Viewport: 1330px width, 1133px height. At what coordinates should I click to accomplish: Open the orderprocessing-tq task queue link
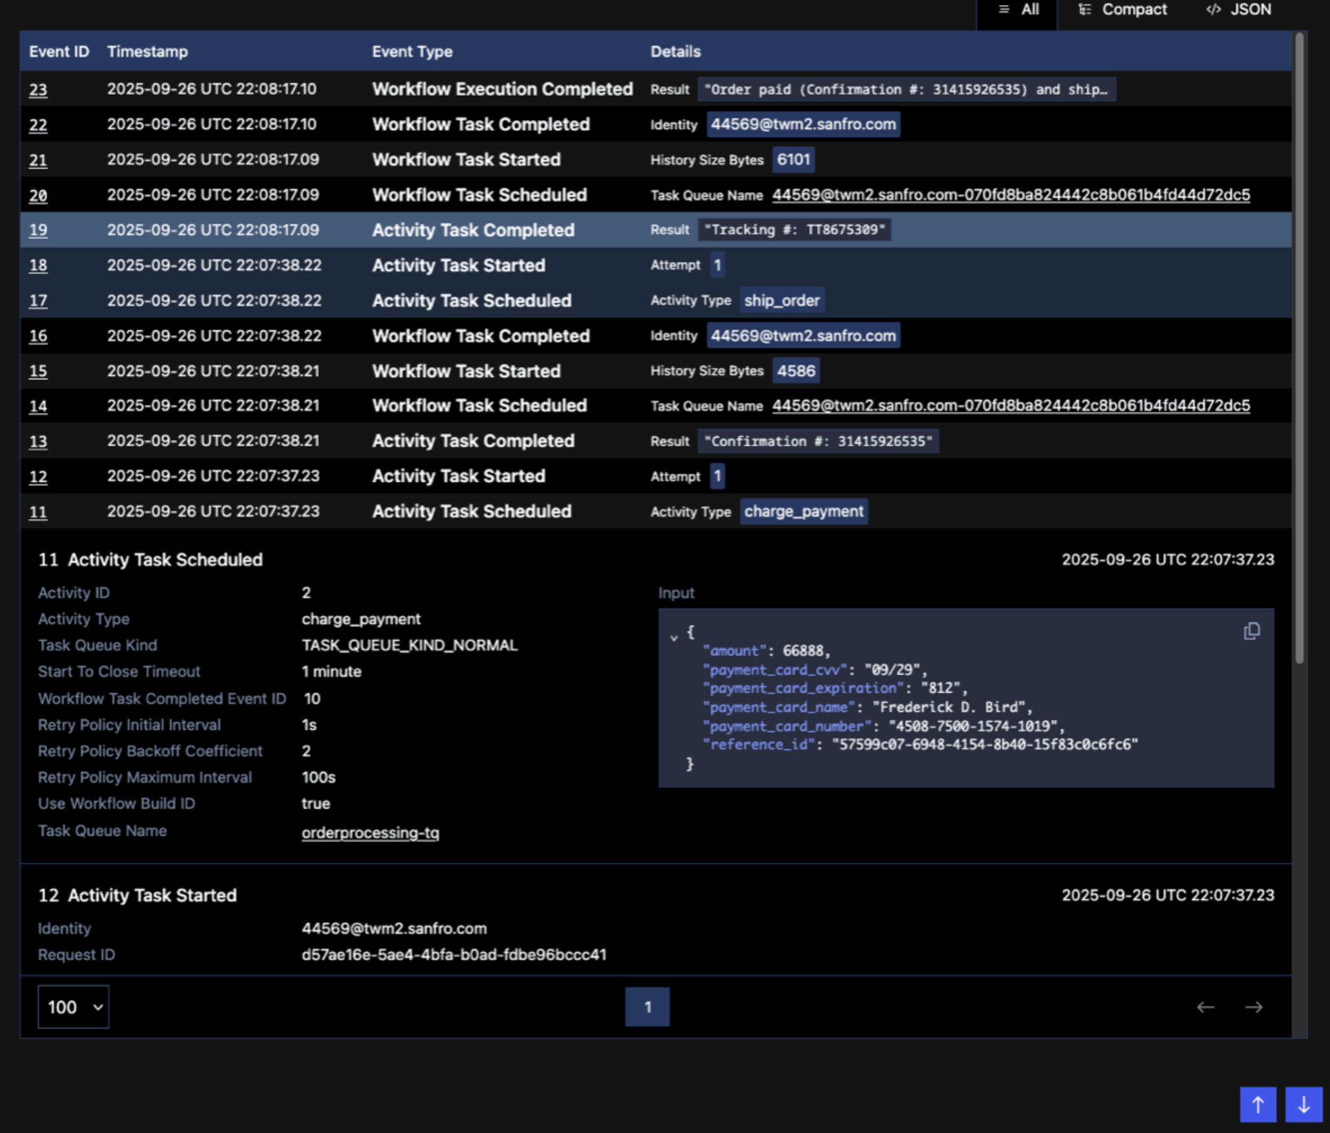point(370,832)
